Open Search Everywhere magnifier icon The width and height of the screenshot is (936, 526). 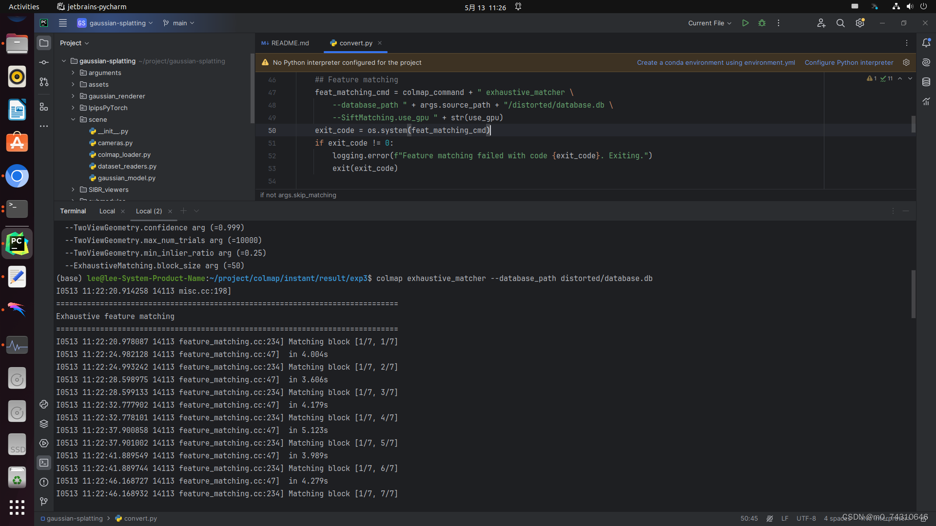(840, 23)
